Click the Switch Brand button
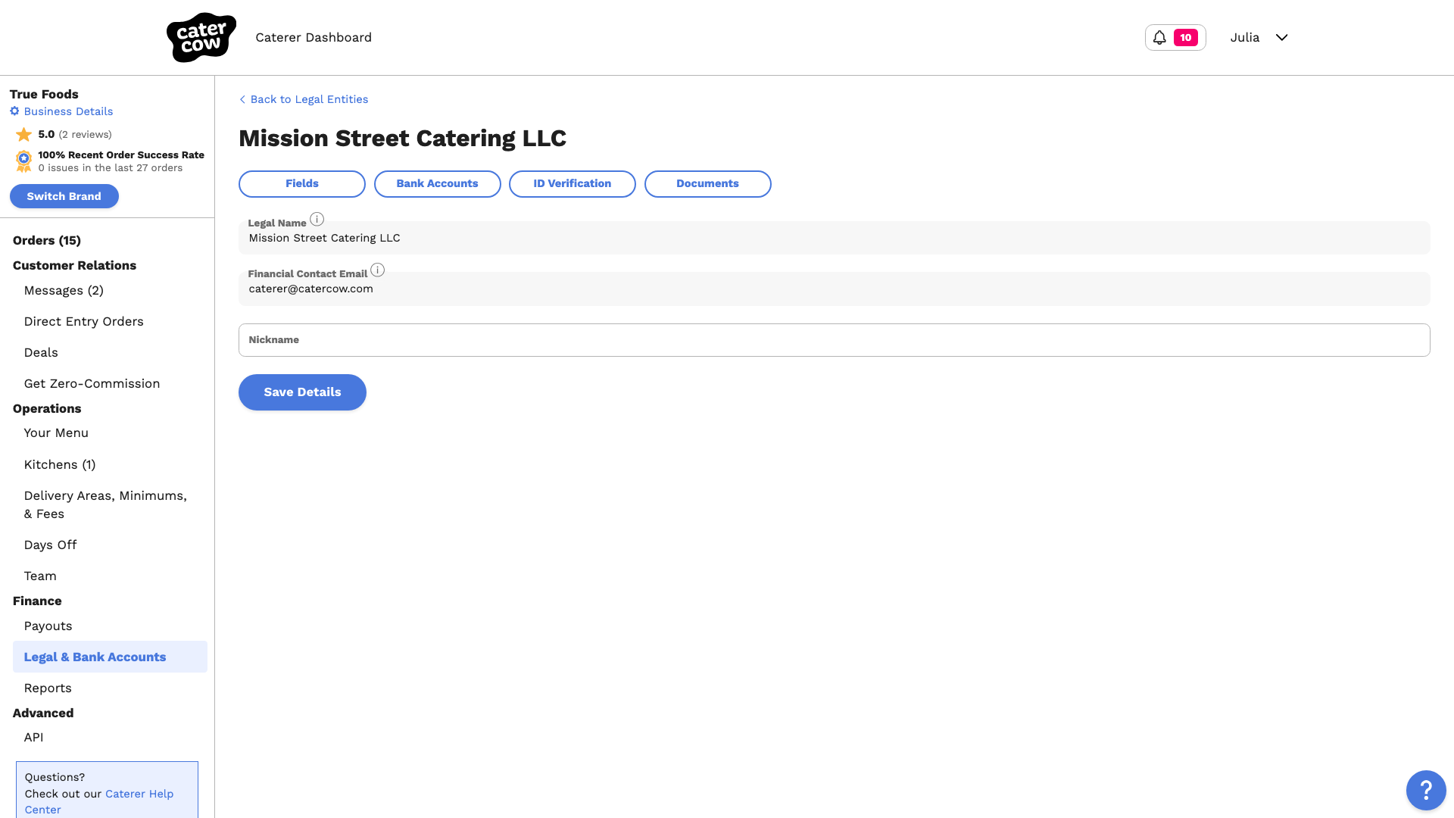The height and width of the screenshot is (818, 1454). point(64,196)
